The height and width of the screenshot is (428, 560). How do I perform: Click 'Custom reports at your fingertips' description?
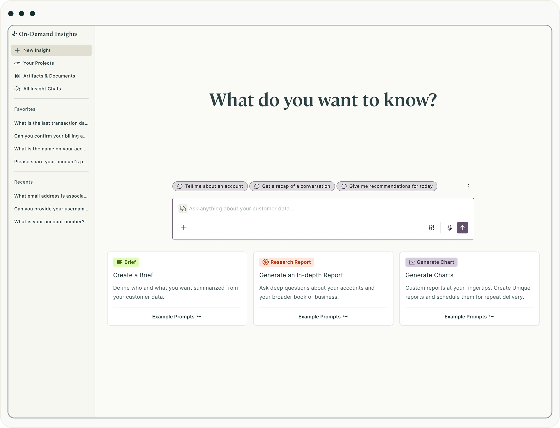pos(468,292)
